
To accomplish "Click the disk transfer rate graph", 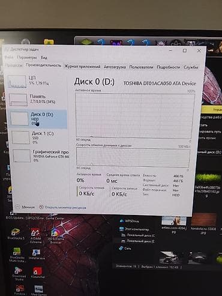I will click(133, 157).
